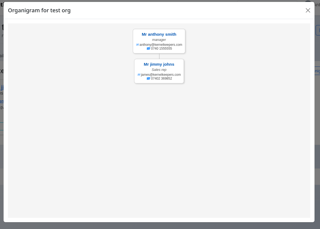This screenshot has width=320, height=229.
Task: Click phone number 07402 369852
Action: tap(161, 79)
